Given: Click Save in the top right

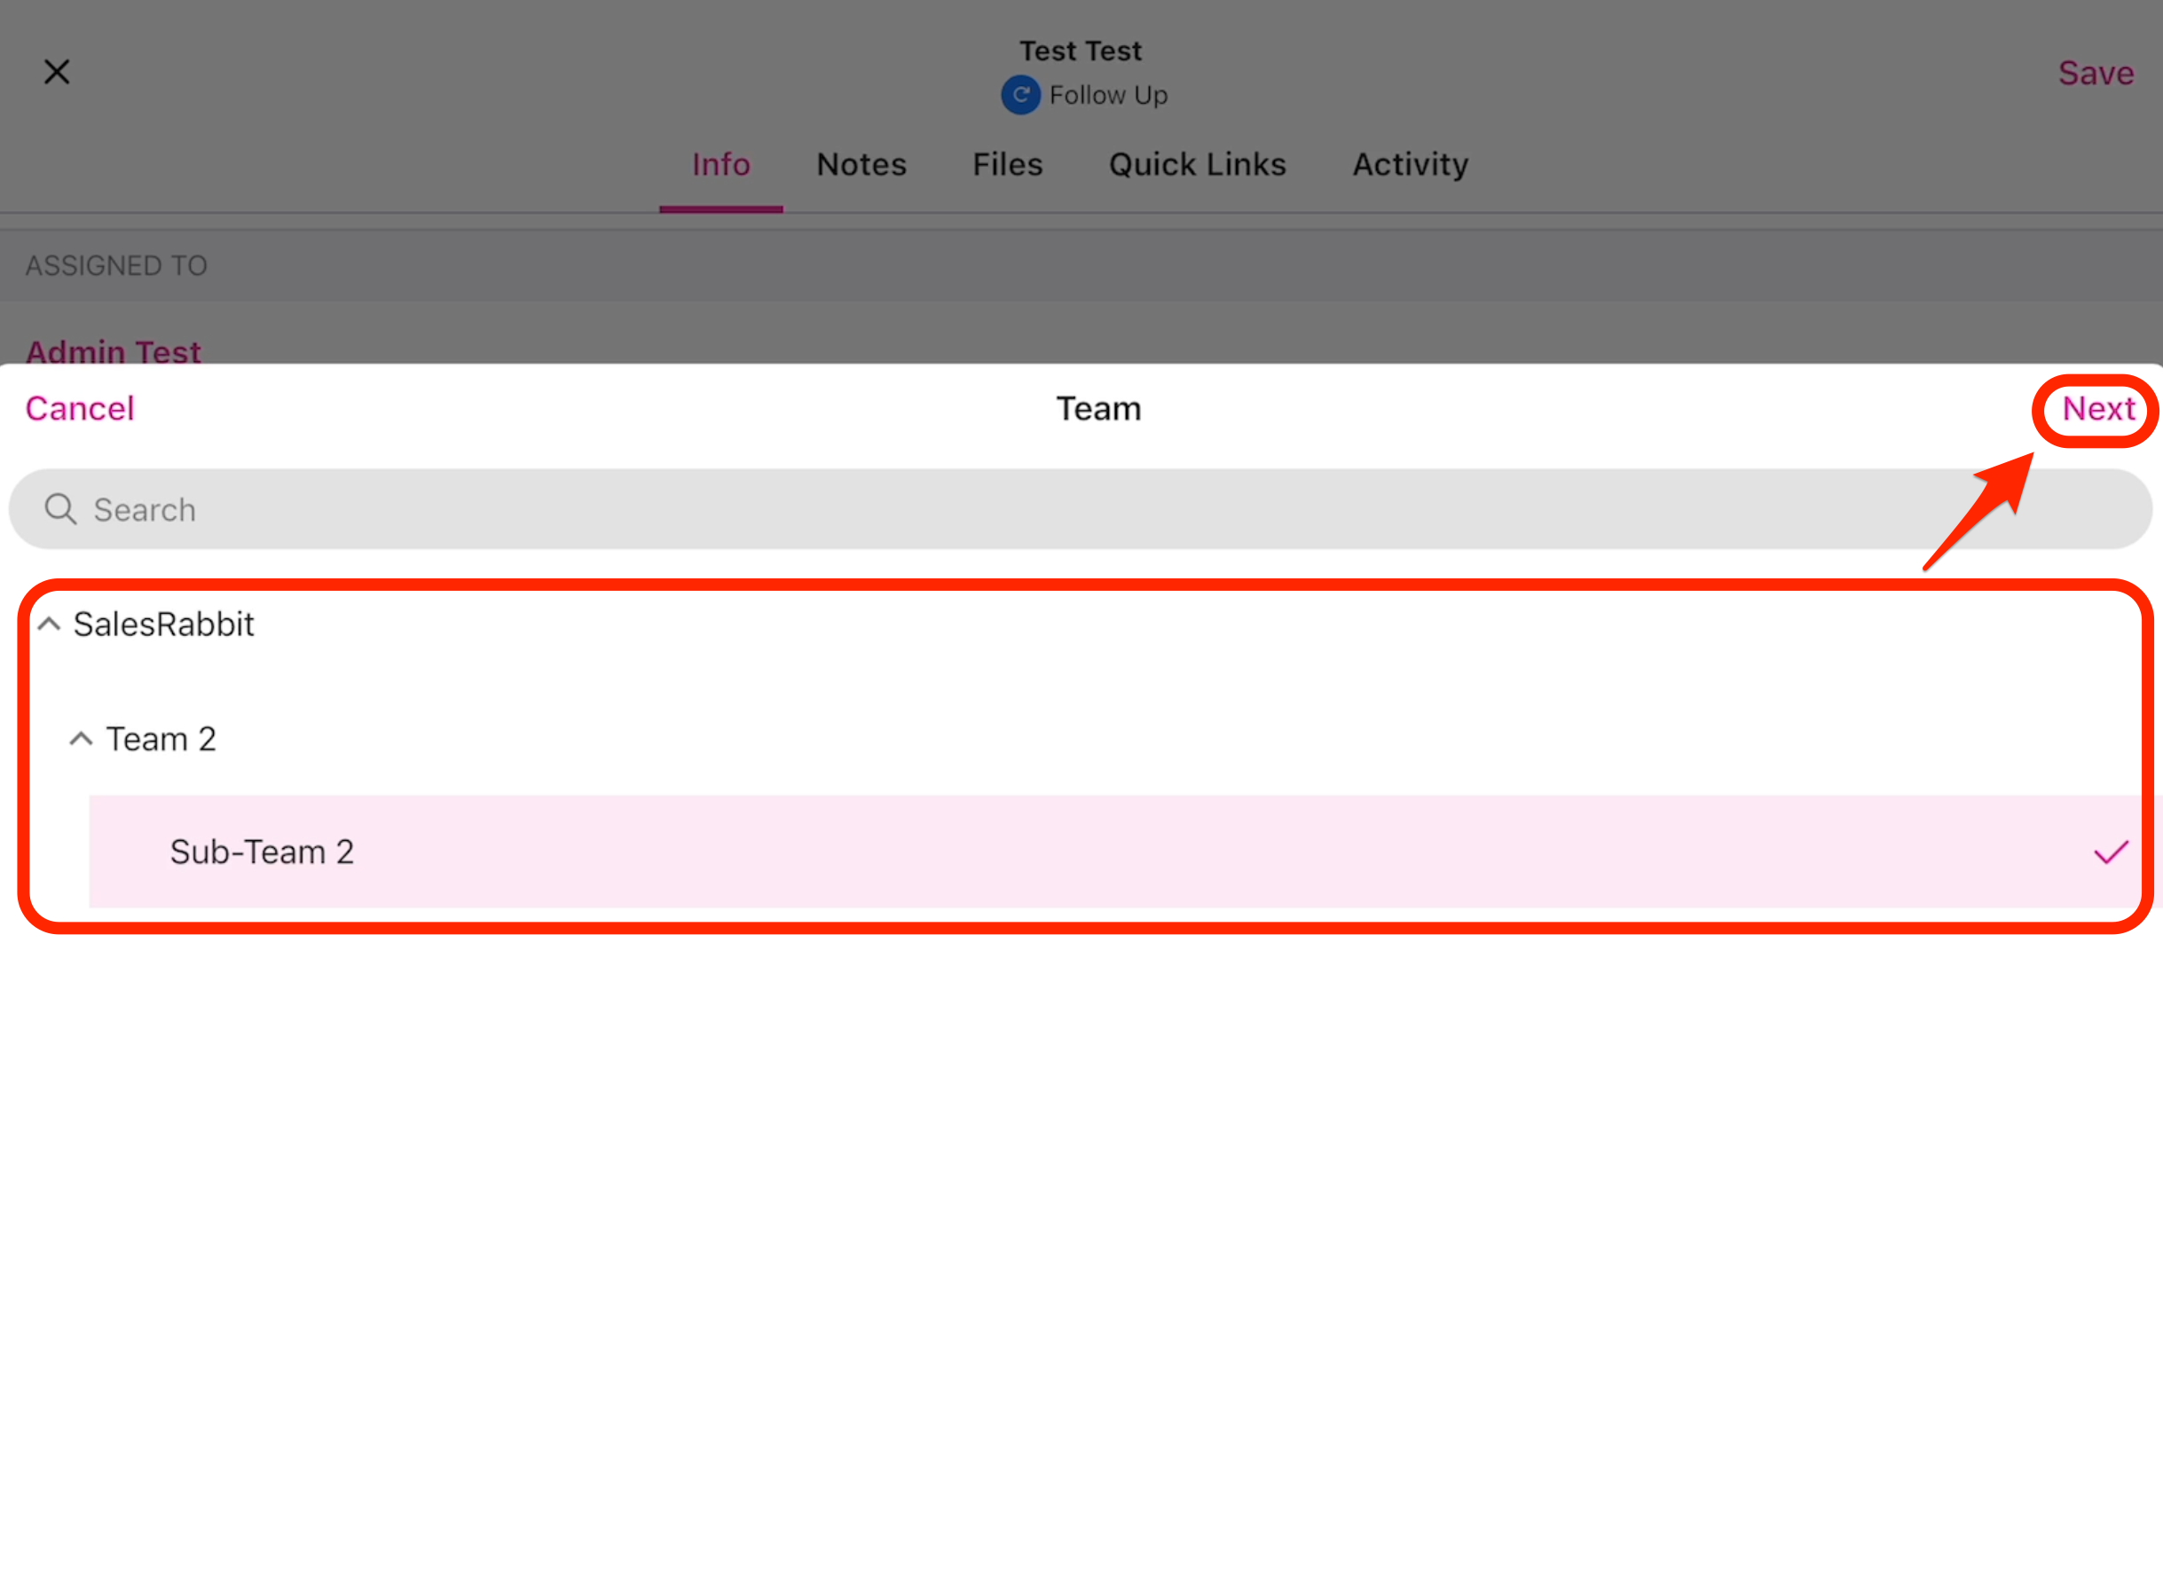Looking at the screenshot, I should click(x=2096, y=73).
